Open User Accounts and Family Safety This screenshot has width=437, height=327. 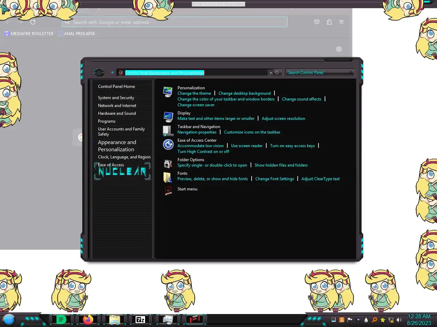pos(121,131)
